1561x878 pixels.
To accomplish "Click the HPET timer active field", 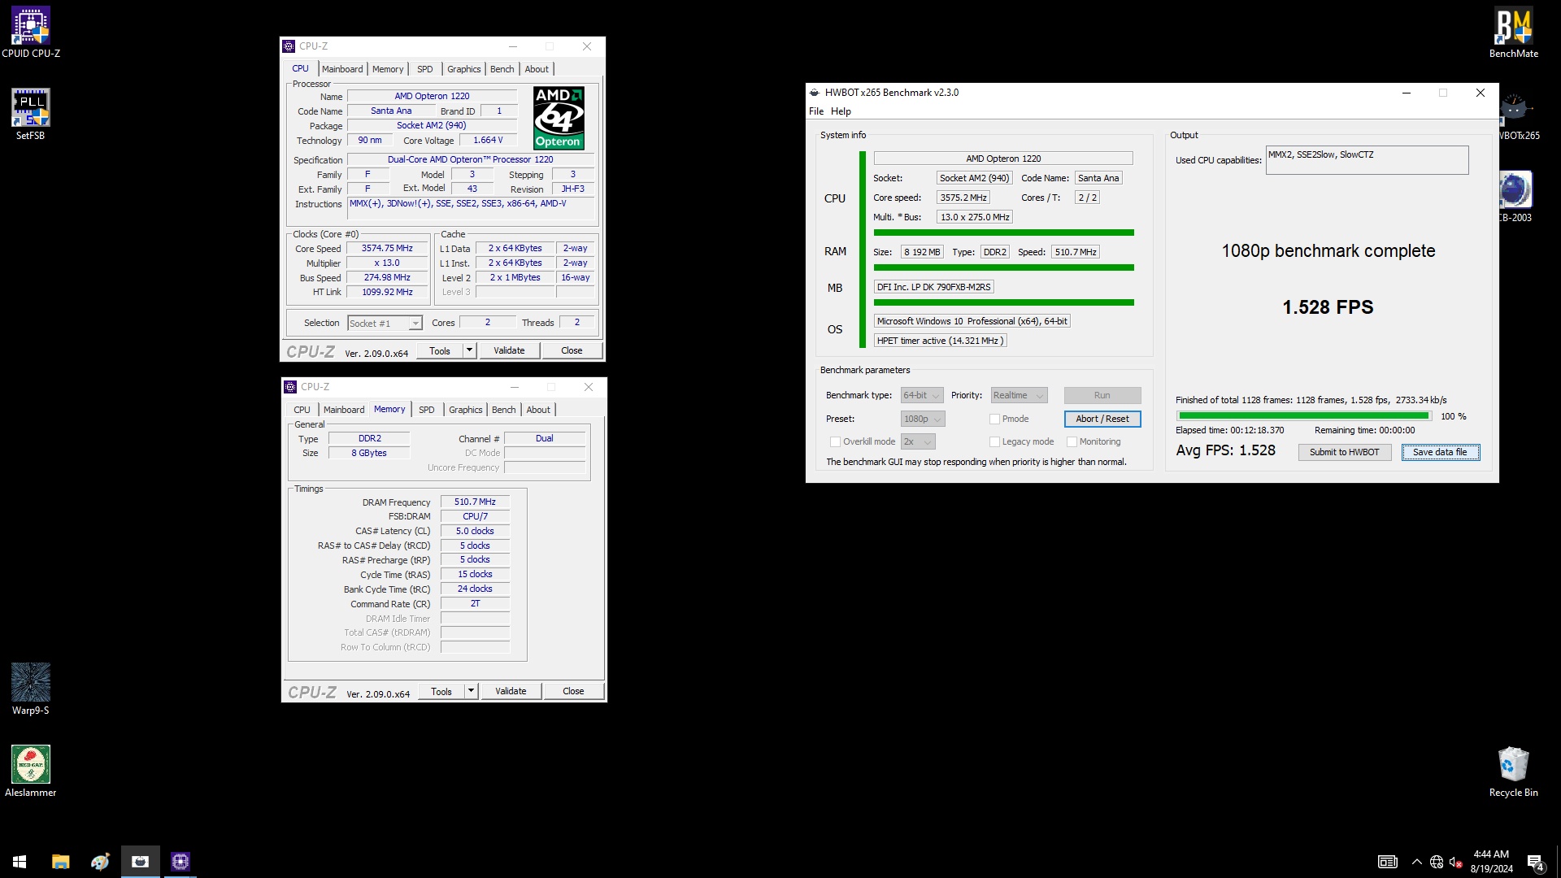I will click(x=941, y=341).
